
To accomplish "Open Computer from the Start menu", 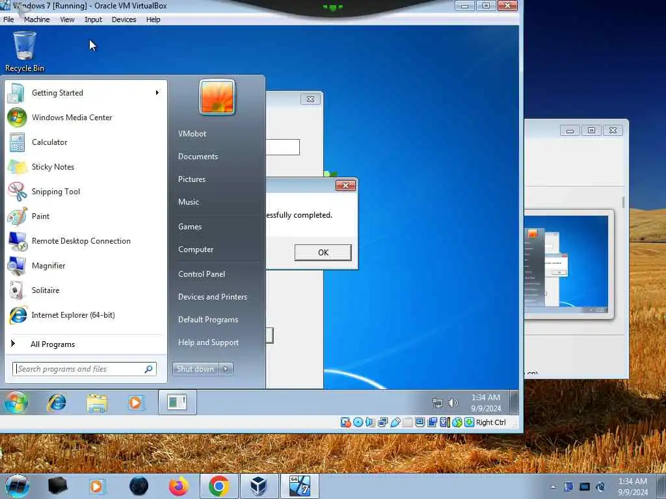I will (196, 249).
